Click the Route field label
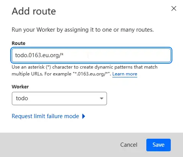Image resolution: width=183 pixels, height=157 pixels. pyautogui.click(x=18, y=43)
